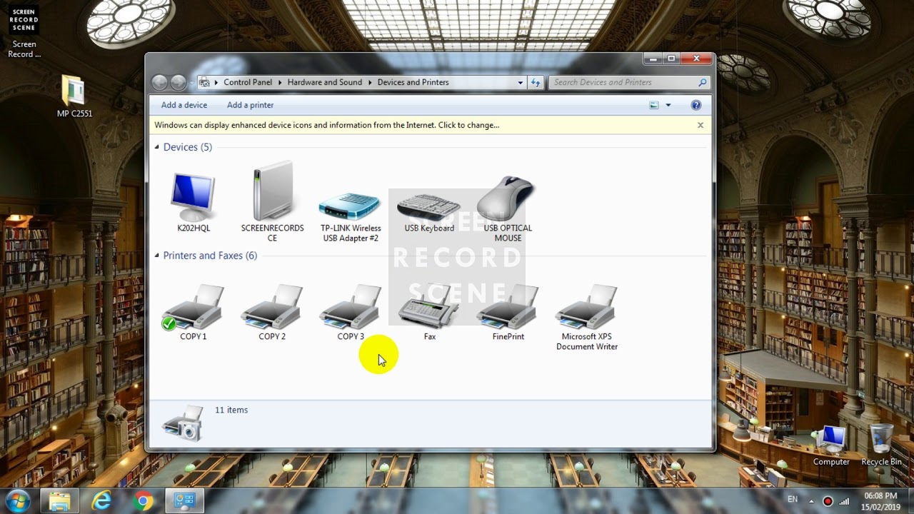The width and height of the screenshot is (914, 514).
Task: Select the Fax device
Action: tap(429, 312)
